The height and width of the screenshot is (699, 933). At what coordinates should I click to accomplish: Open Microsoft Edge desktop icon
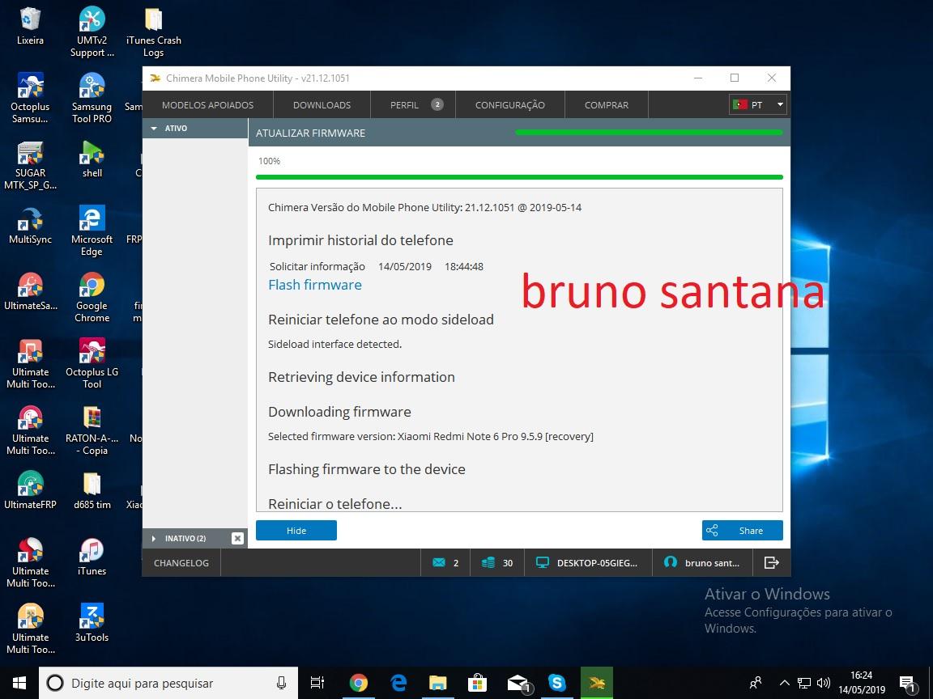pyautogui.click(x=92, y=231)
